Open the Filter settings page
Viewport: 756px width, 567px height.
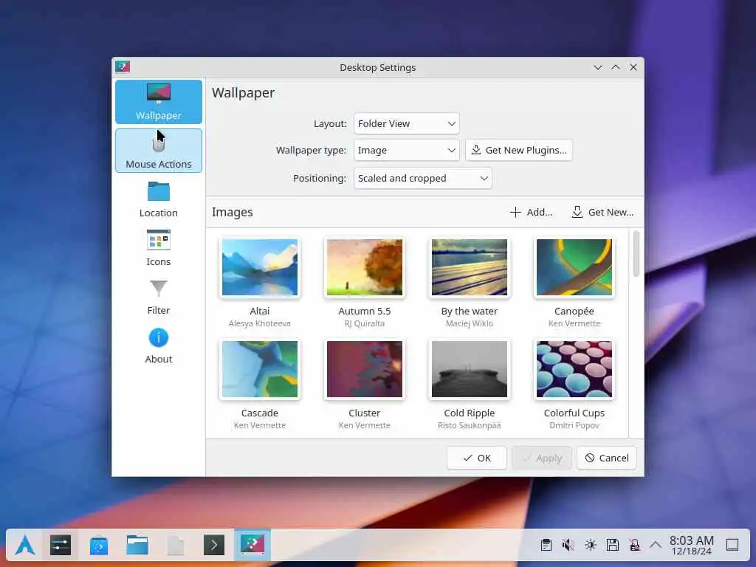point(158,297)
